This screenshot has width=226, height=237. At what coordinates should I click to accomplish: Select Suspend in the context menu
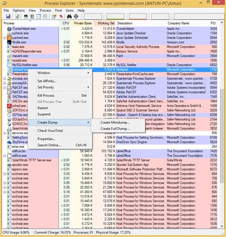tap(60, 114)
